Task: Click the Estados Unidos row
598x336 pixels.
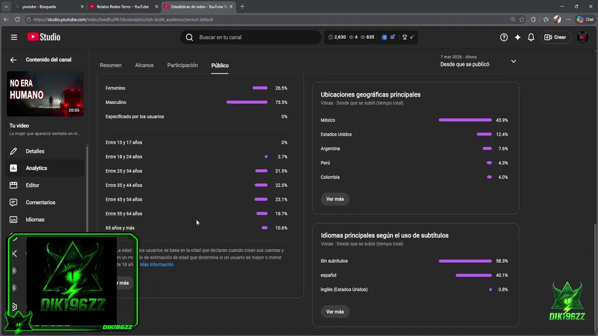Action: pyautogui.click(x=414, y=134)
